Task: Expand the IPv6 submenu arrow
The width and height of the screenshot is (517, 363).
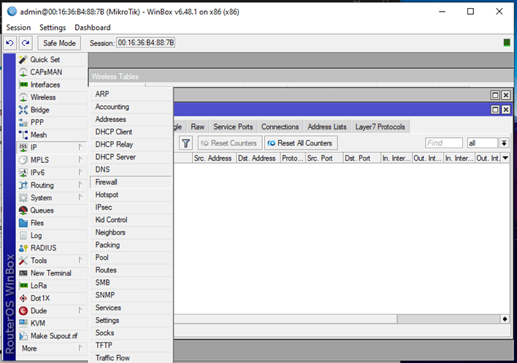Action: (80, 172)
